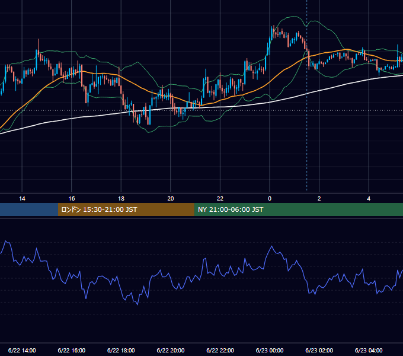Click the hour label 4 on time axis
Screen dimensions: 403x356
pos(369,199)
